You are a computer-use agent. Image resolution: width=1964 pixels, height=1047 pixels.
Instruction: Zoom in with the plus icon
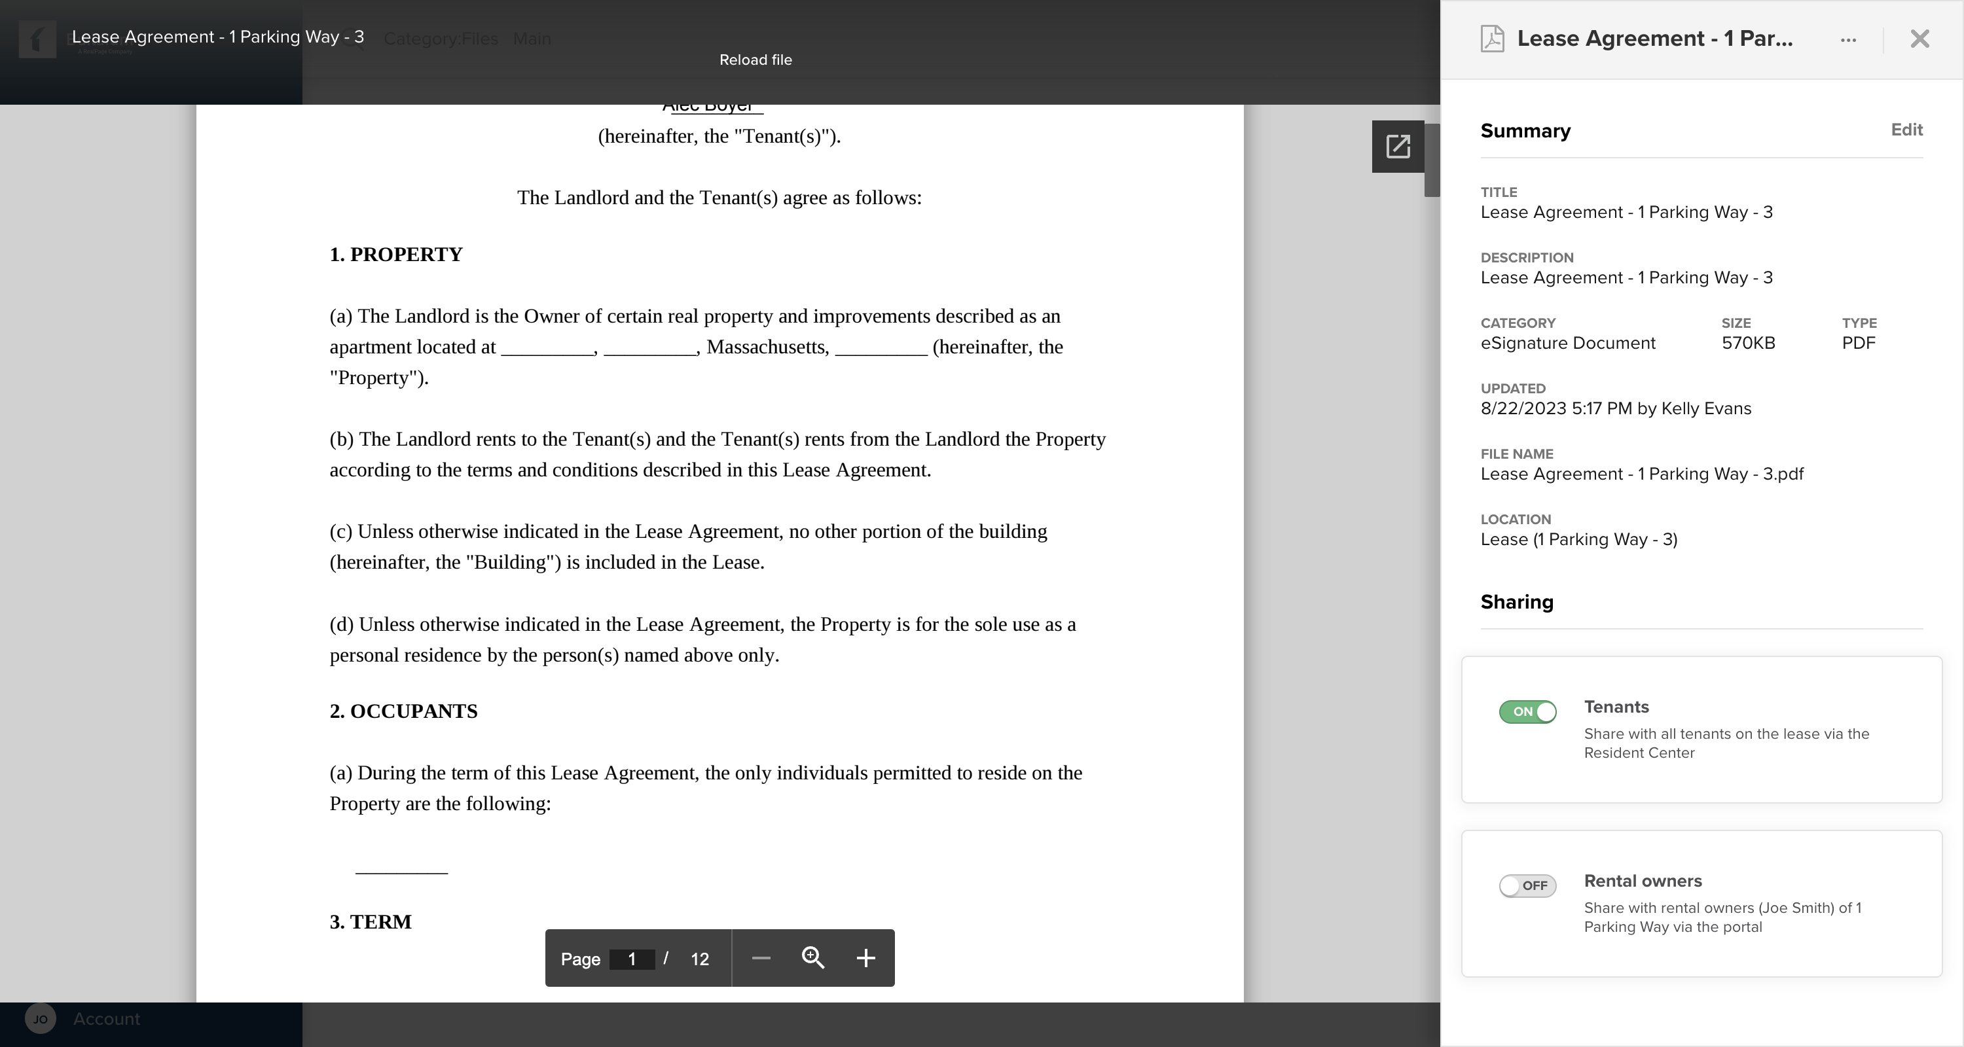tap(865, 958)
